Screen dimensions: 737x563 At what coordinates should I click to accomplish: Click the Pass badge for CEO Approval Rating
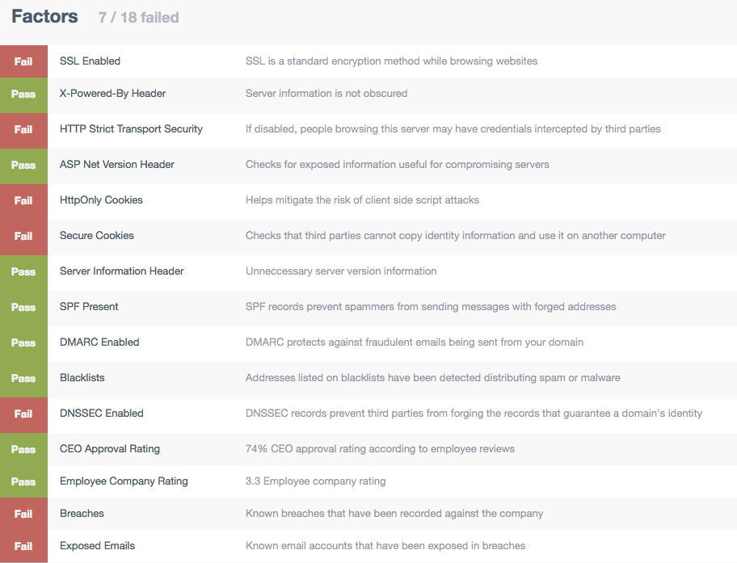(23, 449)
